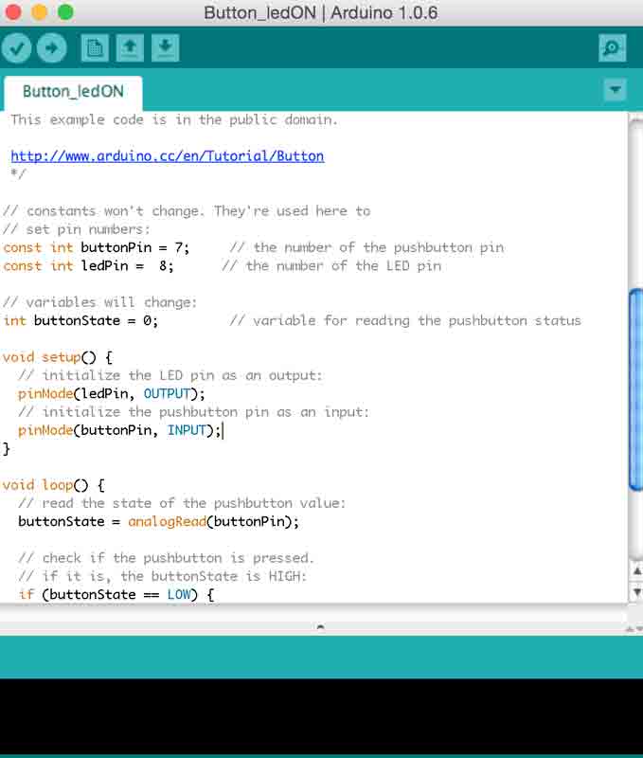Screen dimensions: 643x758
Task: Click the black console output area
Action: (321, 716)
